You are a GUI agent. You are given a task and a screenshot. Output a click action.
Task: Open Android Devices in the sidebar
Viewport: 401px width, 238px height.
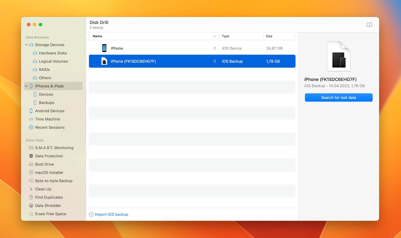pos(50,111)
